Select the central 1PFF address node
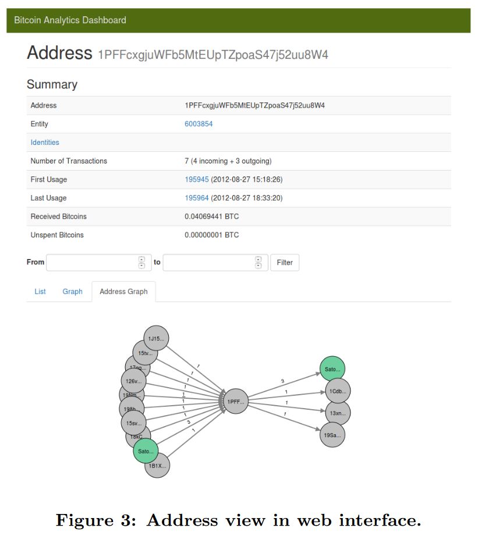485x546 pixels. point(236,401)
